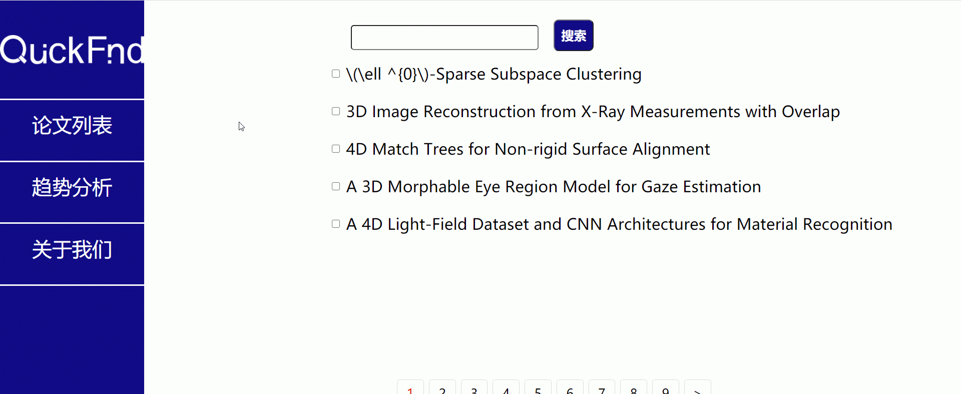Open the 论文列表 menu item
961x394 pixels.
coord(72,130)
